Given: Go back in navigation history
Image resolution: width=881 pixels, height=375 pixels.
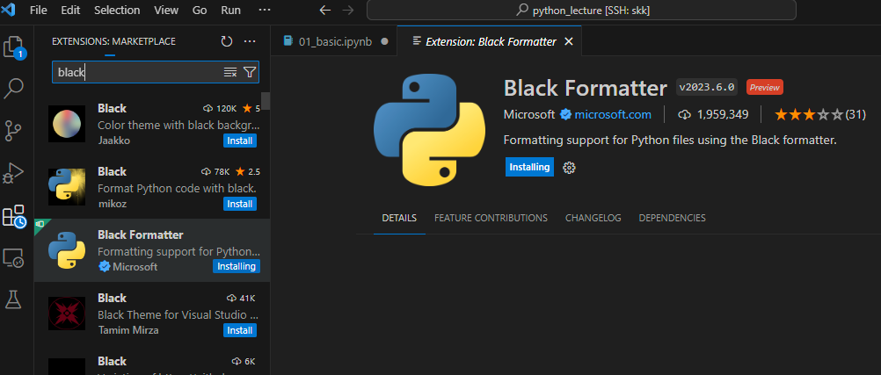Looking at the screenshot, I should coord(325,11).
